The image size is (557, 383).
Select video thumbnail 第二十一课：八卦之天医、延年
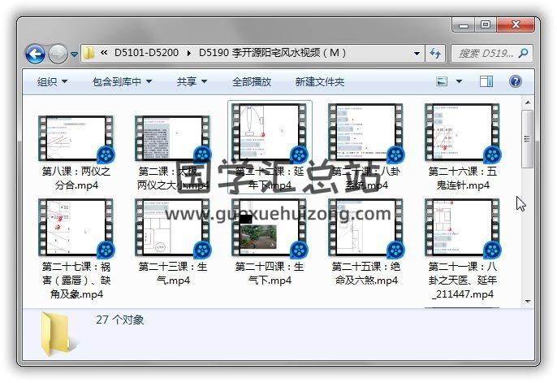[462, 228]
